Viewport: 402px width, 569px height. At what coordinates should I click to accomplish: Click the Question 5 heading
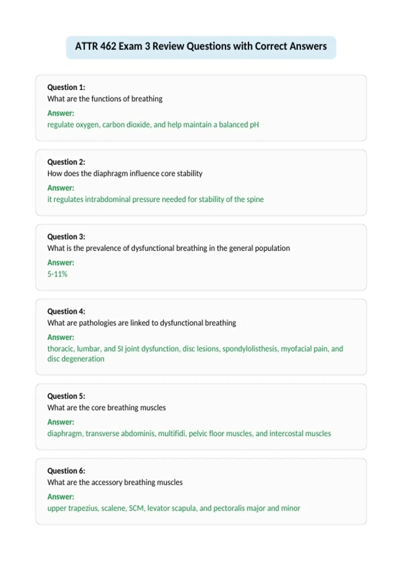[x=66, y=396]
